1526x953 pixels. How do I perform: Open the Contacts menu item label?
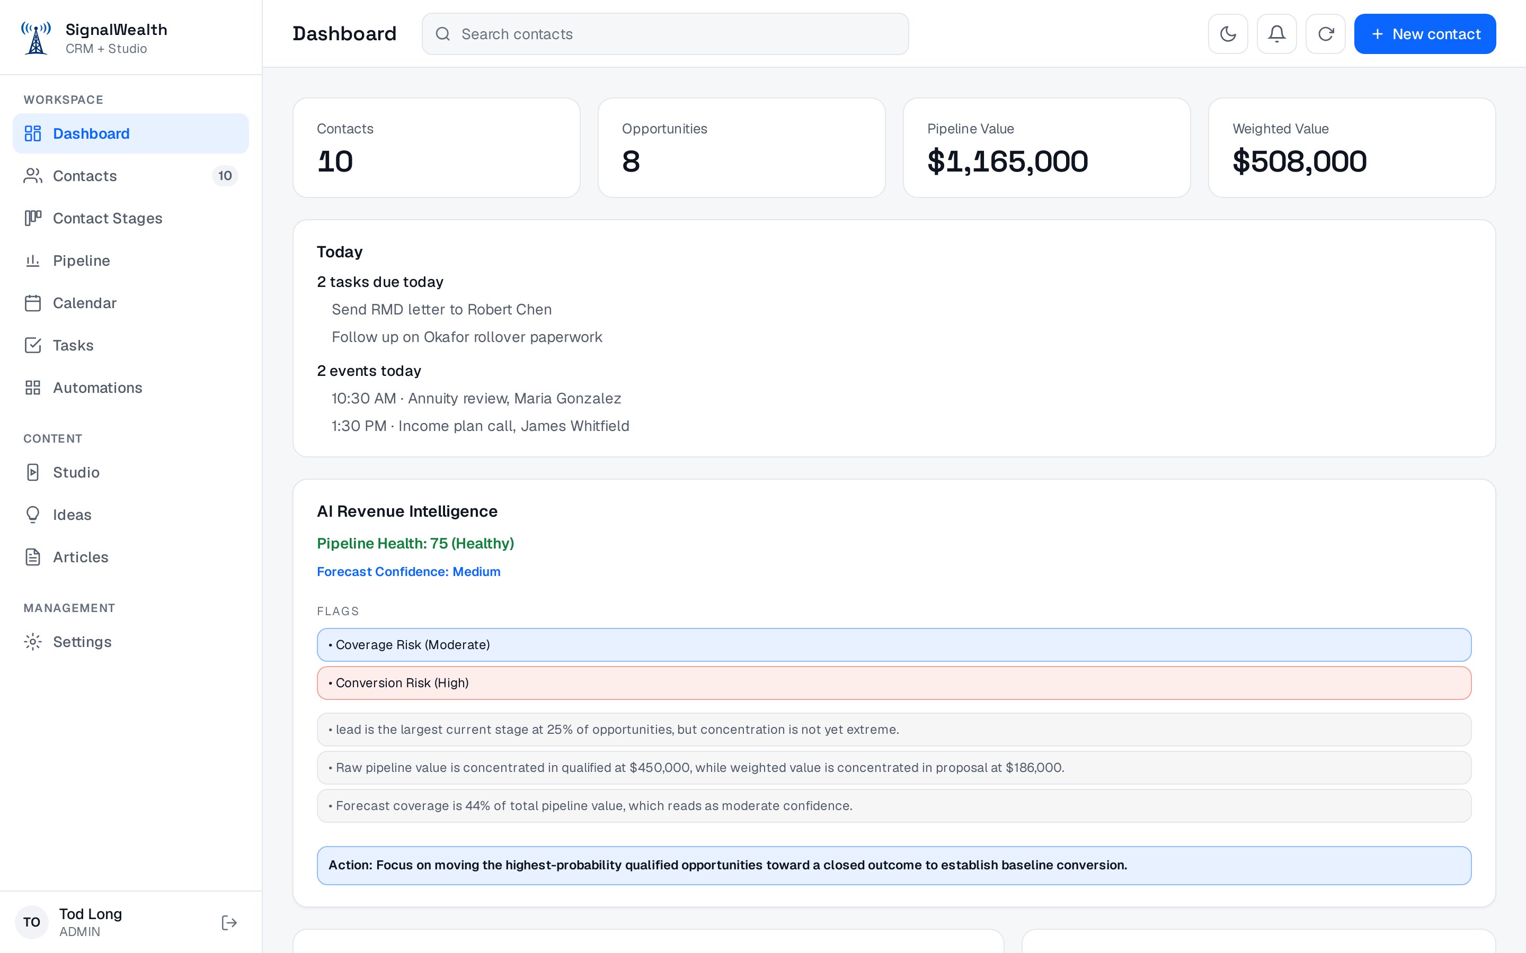click(85, 176)
